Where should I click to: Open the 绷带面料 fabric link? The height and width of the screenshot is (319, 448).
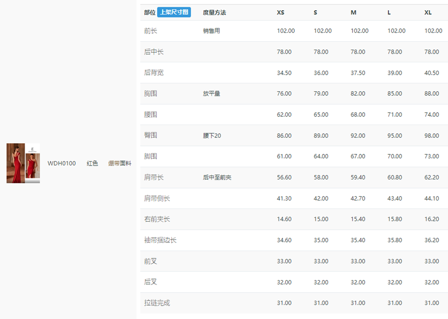click(x=120, y=163)
